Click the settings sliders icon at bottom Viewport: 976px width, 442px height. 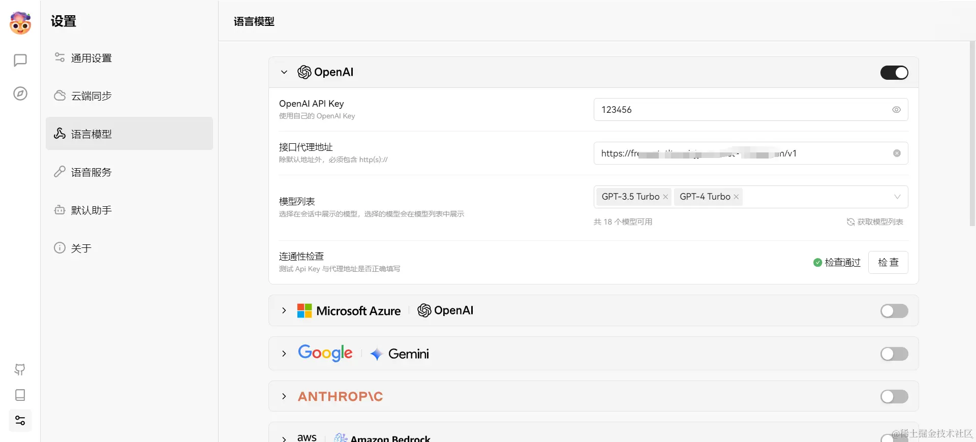[20, 421]
